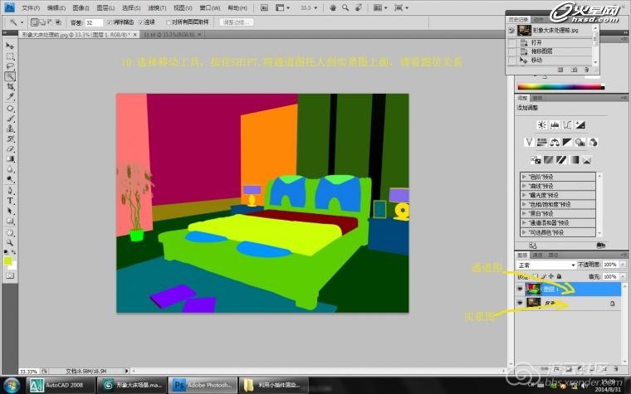The width and height of the screenshot is (631, 394).
Task: Open the 不透明度 opacity slider arrow
Action: click(623, 264)
